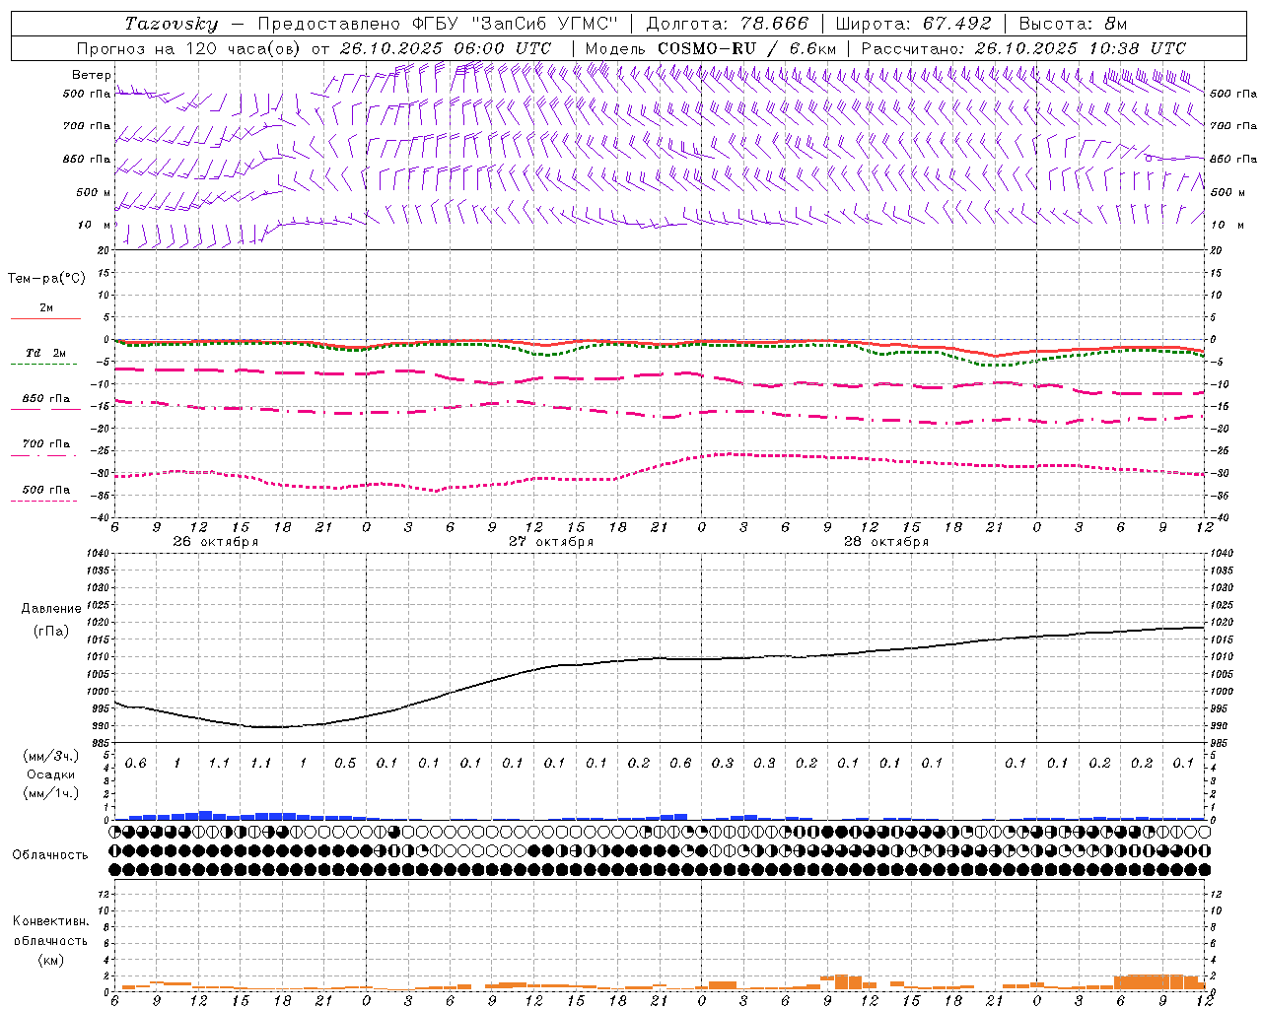Click the '985' tick on the left pressure axis
The width and height of the screenshot is (1262, 1009).
point(100,743)
